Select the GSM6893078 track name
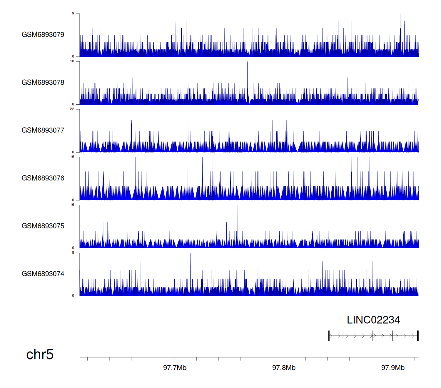This screenshot has width=441, height=388. tap(43, 83)
